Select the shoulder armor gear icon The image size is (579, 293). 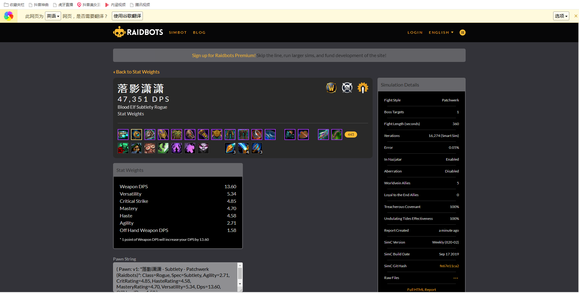(150, 135)
